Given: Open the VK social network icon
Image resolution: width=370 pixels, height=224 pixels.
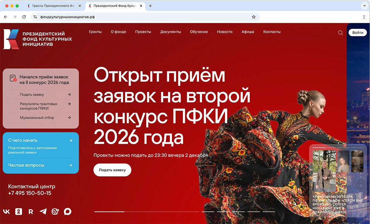Looking at the screenshot, I should click(6, 211).
